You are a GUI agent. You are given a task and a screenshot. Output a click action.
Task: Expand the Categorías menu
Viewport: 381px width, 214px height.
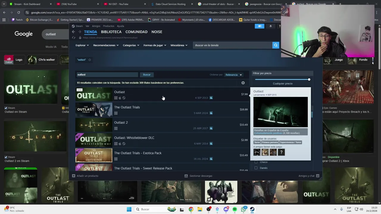point(131,45)
